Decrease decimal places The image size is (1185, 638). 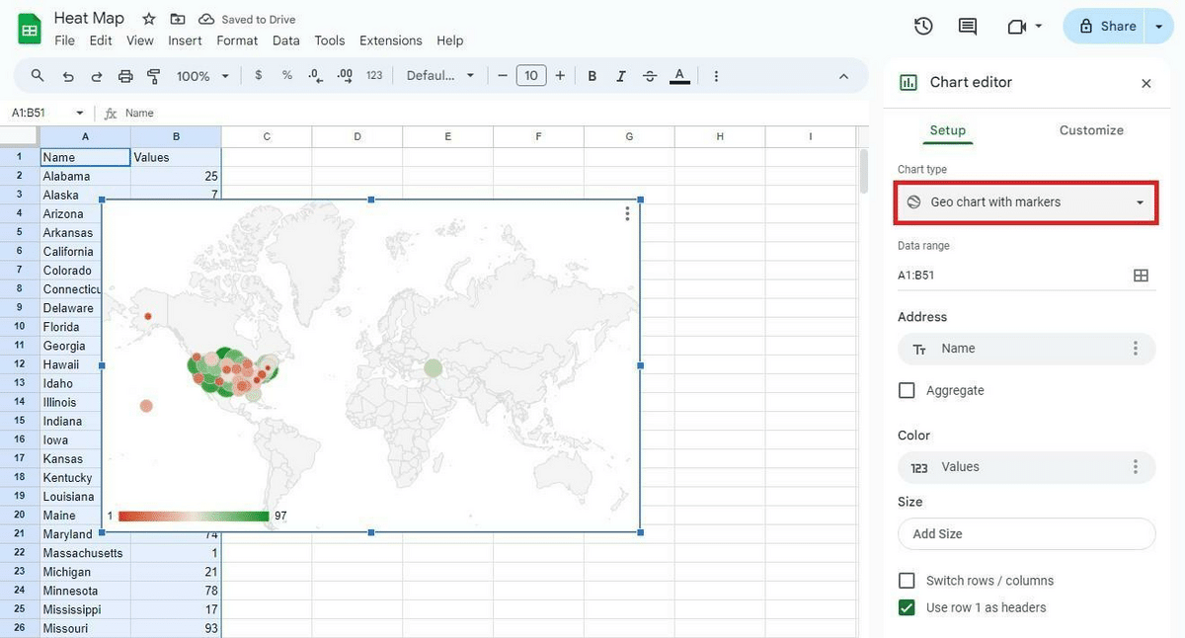[x=315, y=75]
